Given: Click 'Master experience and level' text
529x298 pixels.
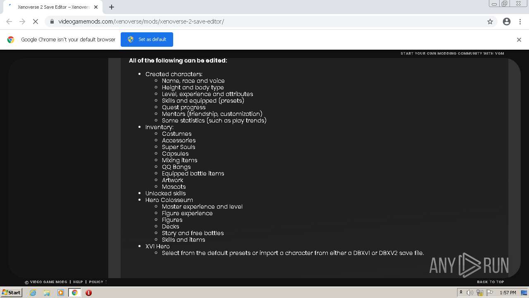Looking at the screenshot, I should coord(202,207).
